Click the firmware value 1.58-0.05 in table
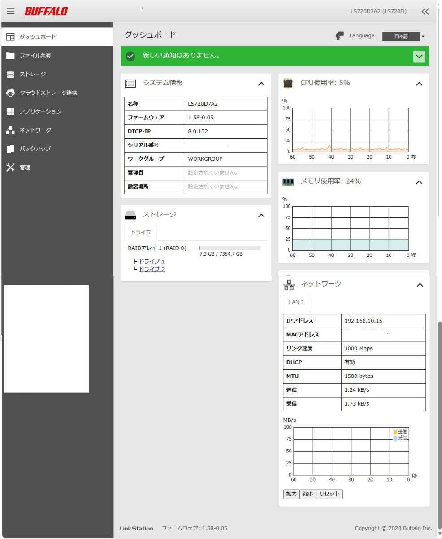Viewport: 442px width, 539px height. tap(201, 118)
